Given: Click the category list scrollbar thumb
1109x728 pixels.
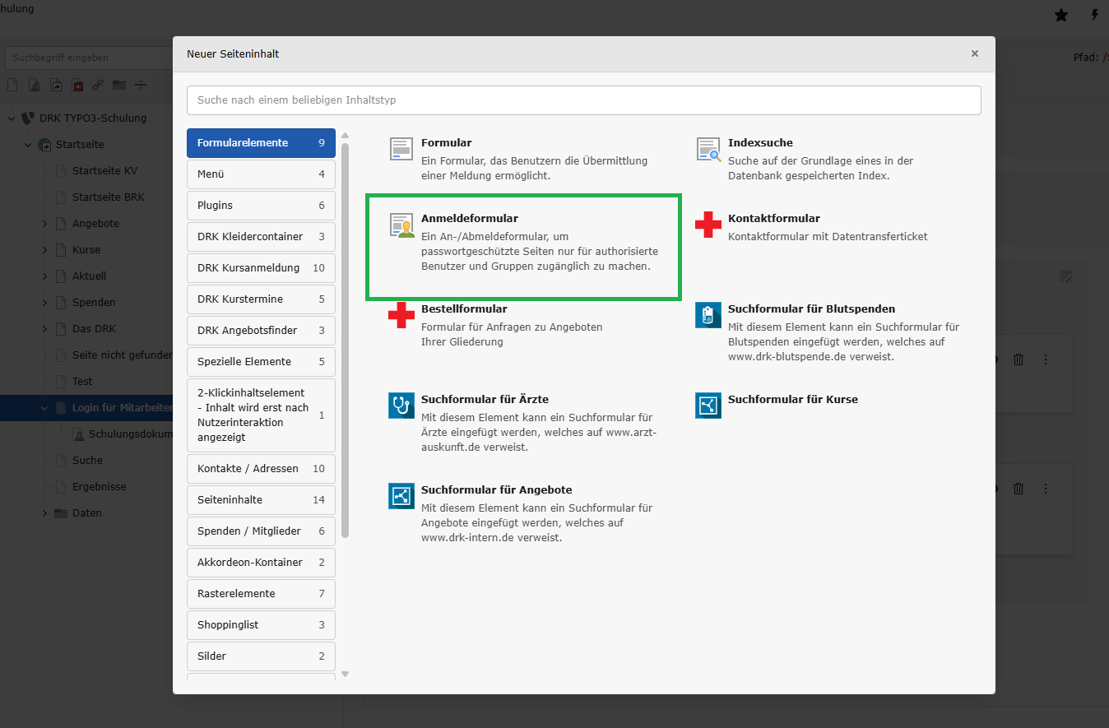Looking at the screenshot, I should [x=346, y=341].
